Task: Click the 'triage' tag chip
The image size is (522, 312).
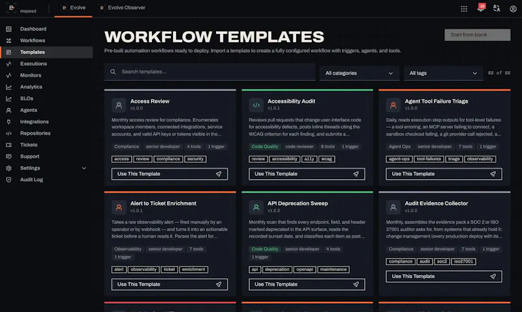Action: [453, 159]
